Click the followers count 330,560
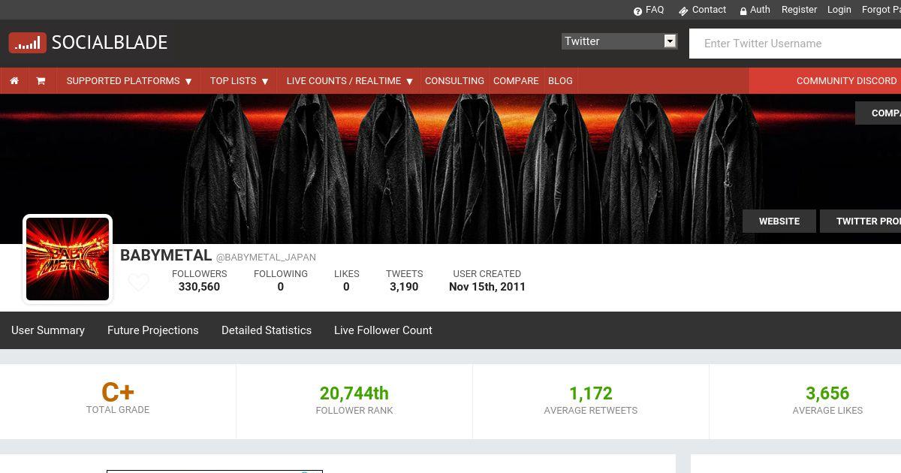901x473 pixels. [199, 287]
